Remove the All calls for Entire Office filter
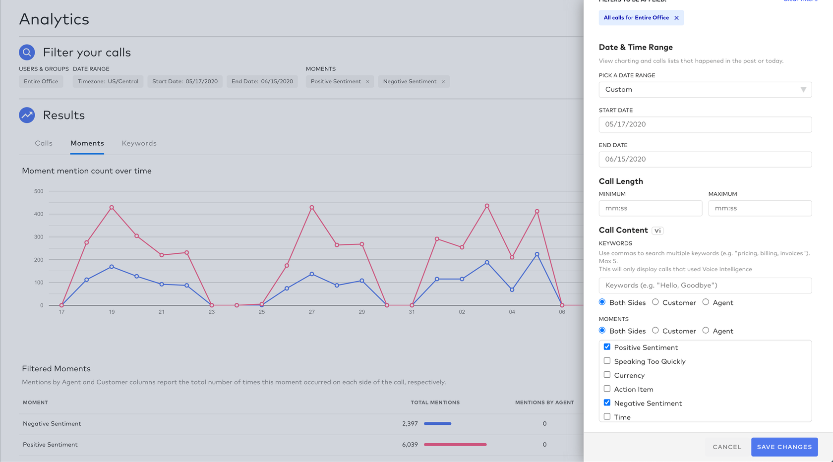833x462 pixels. (676, 18)
